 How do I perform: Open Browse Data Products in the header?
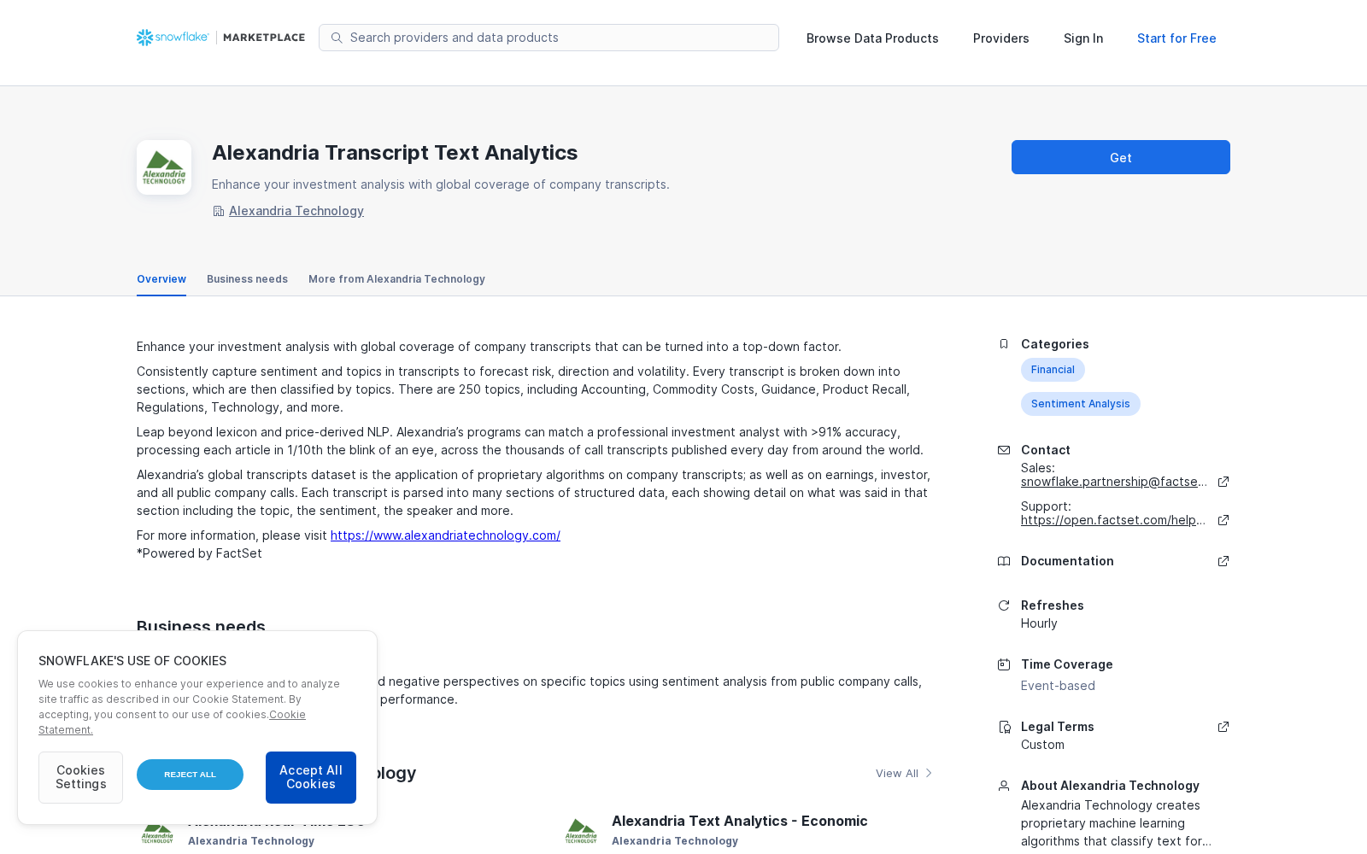click(x=872, y=38)
